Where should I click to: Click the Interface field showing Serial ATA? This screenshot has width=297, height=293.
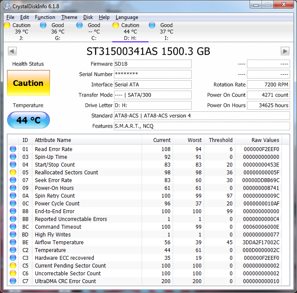[x=153, y=85]
